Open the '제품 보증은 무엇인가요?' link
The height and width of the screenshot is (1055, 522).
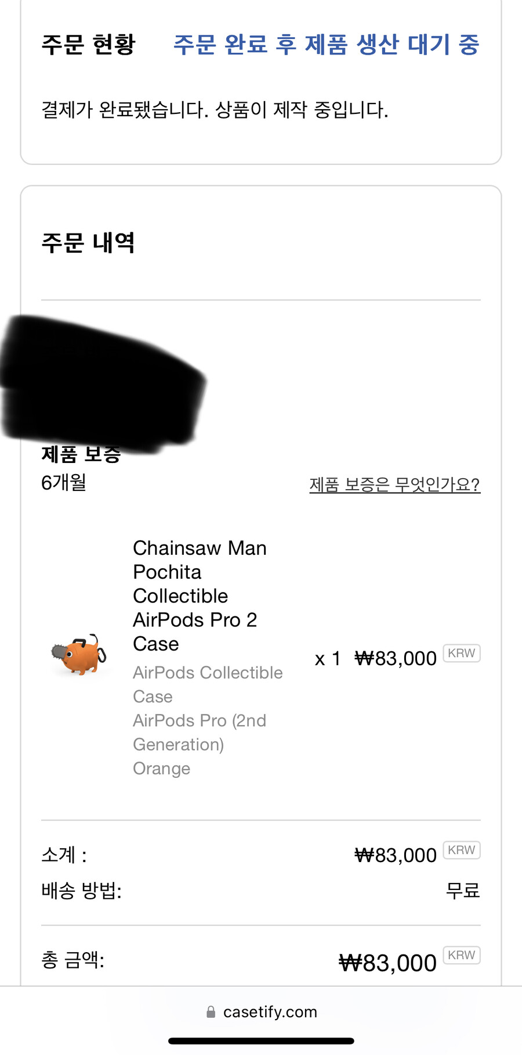point(394,484)
